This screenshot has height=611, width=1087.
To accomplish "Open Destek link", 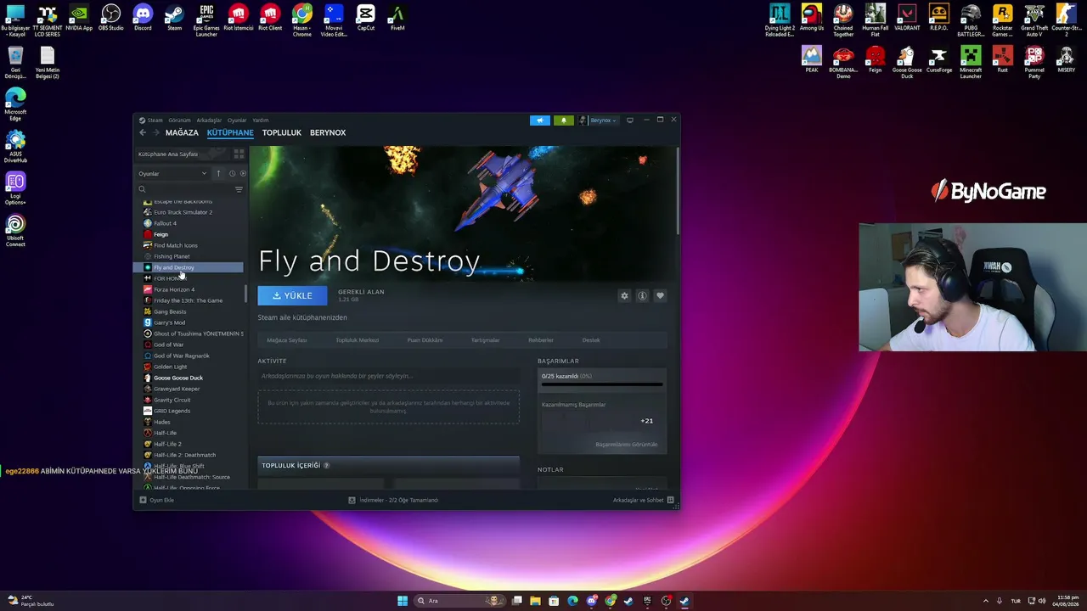I will coord(591,340).
